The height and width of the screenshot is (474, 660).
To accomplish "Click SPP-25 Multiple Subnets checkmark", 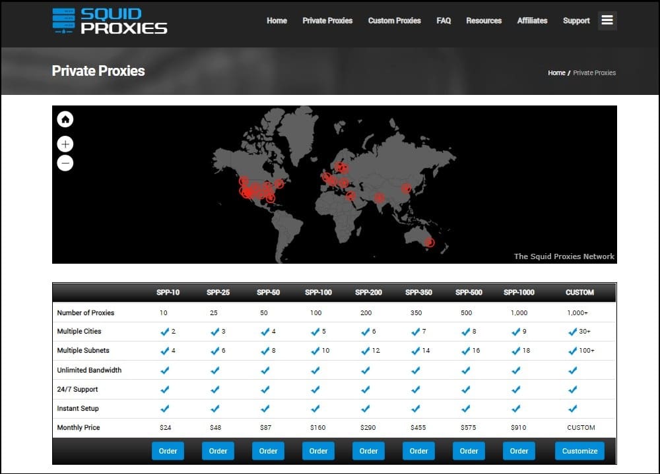I will click(x=214, y=351).
